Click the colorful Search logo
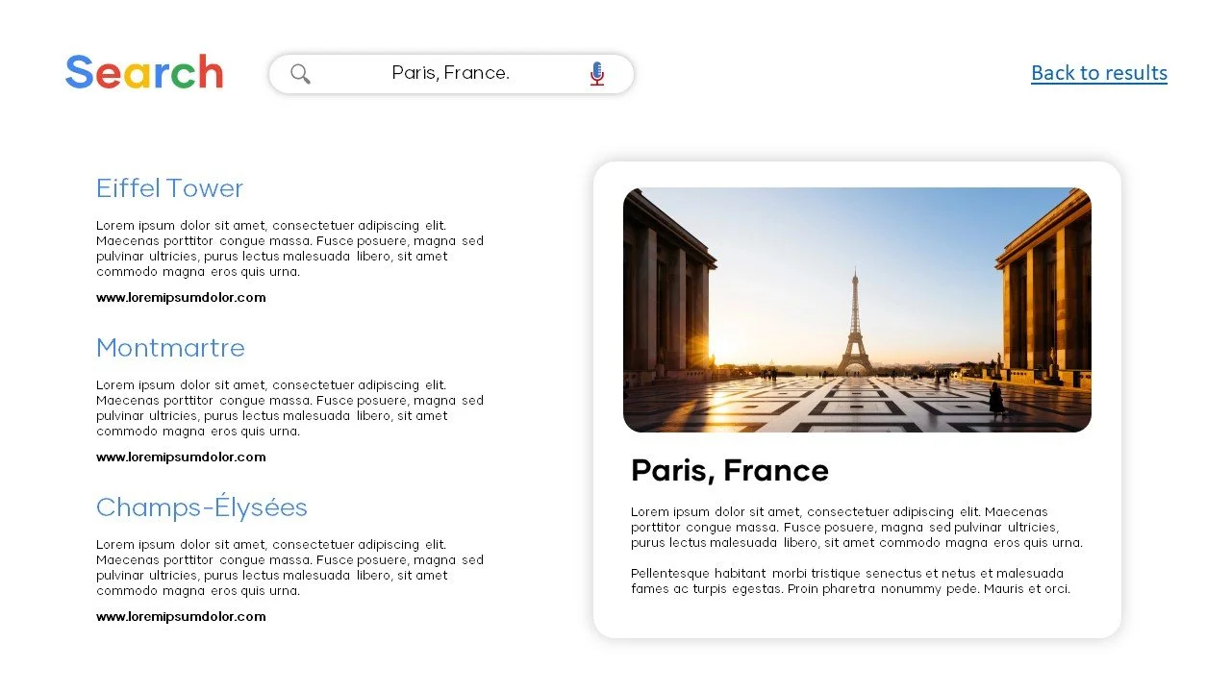Image resolution: width=1231 pixels, height=692 pixels. point(144,72)
